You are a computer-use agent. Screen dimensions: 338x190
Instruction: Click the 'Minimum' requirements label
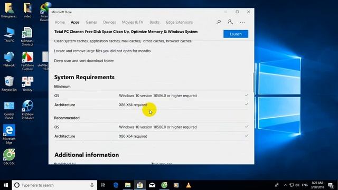click(62, 87)
